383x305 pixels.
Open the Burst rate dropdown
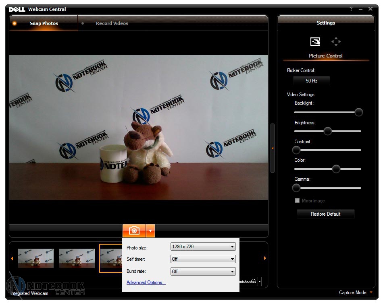click(203, 272)
